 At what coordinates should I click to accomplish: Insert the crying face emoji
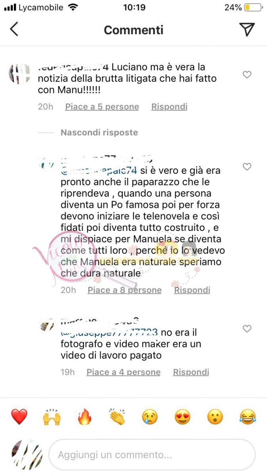150,417
